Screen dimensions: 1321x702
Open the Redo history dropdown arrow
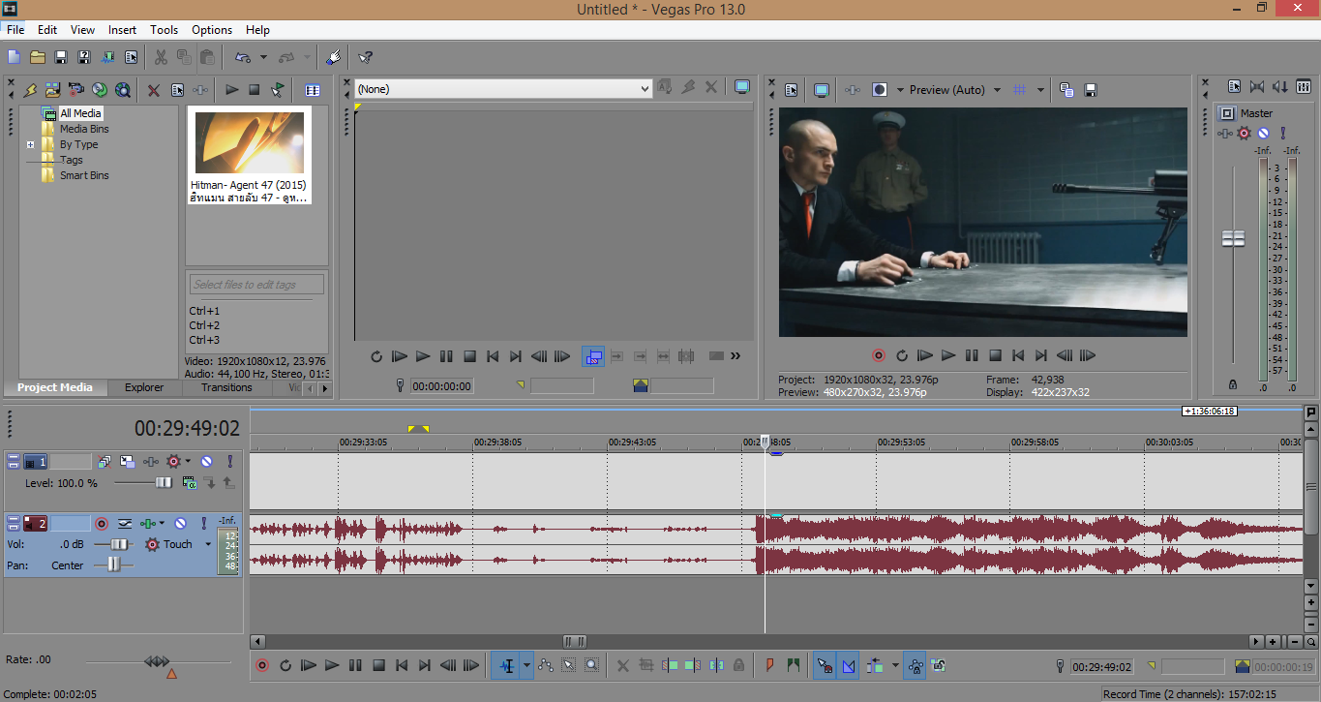point(308,57)
